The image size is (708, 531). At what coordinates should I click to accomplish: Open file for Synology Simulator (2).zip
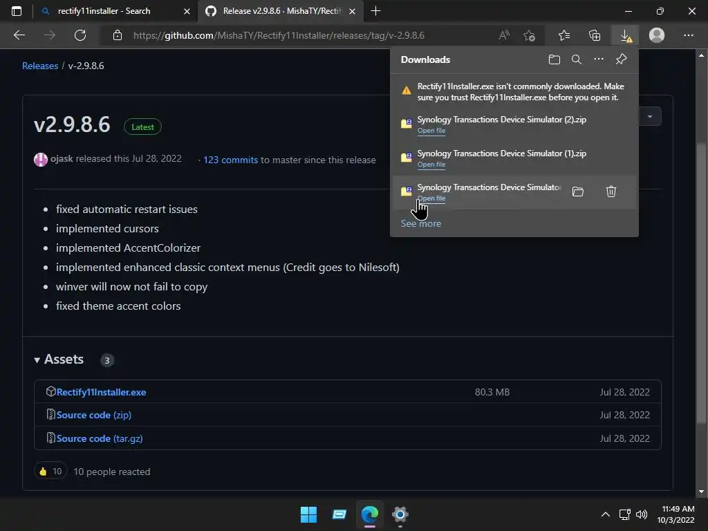(431, 131)
